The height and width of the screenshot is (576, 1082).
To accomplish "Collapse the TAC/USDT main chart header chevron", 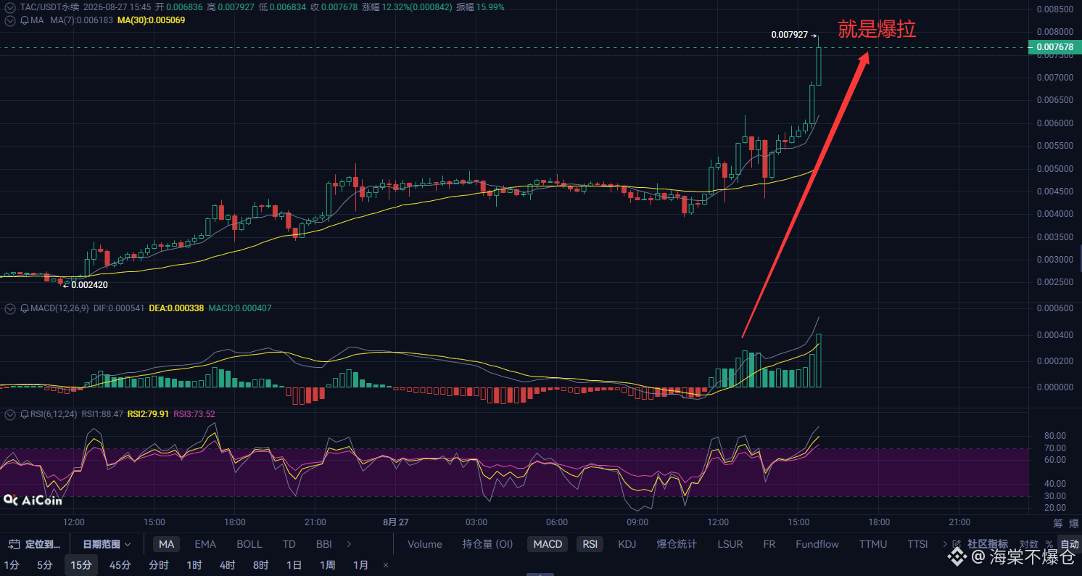I will pos(9,7).
